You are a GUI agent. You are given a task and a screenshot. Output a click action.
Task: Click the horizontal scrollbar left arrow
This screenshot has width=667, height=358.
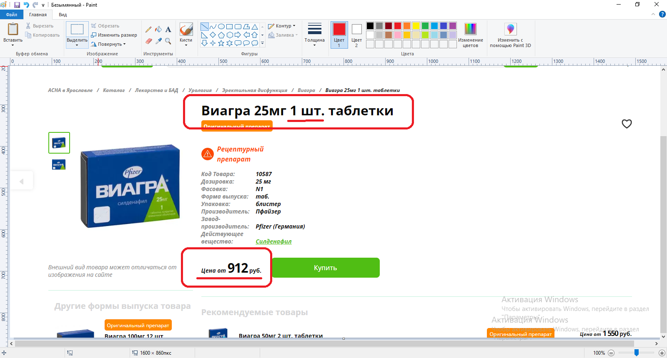point(12,343)
